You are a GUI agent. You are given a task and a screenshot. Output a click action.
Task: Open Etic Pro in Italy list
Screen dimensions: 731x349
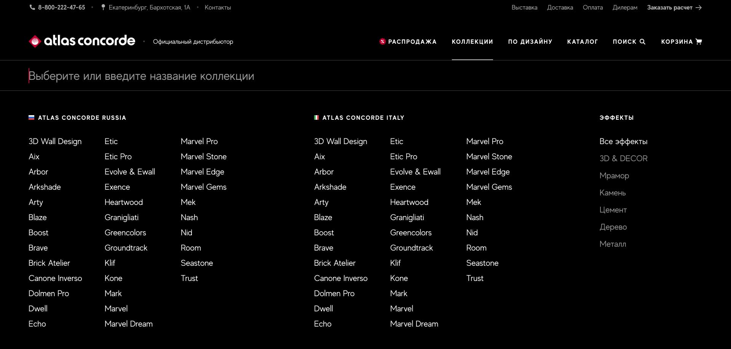point(404,157)
